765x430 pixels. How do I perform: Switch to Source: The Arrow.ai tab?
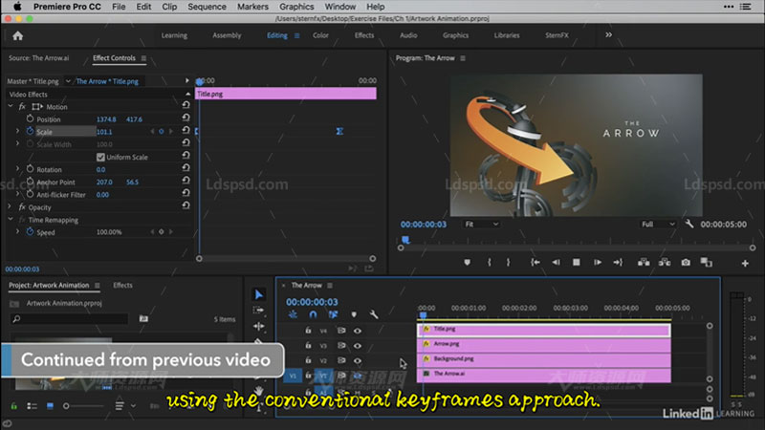(39, 58)
